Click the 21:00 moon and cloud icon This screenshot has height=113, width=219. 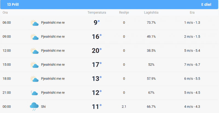[x=34, y=93]
